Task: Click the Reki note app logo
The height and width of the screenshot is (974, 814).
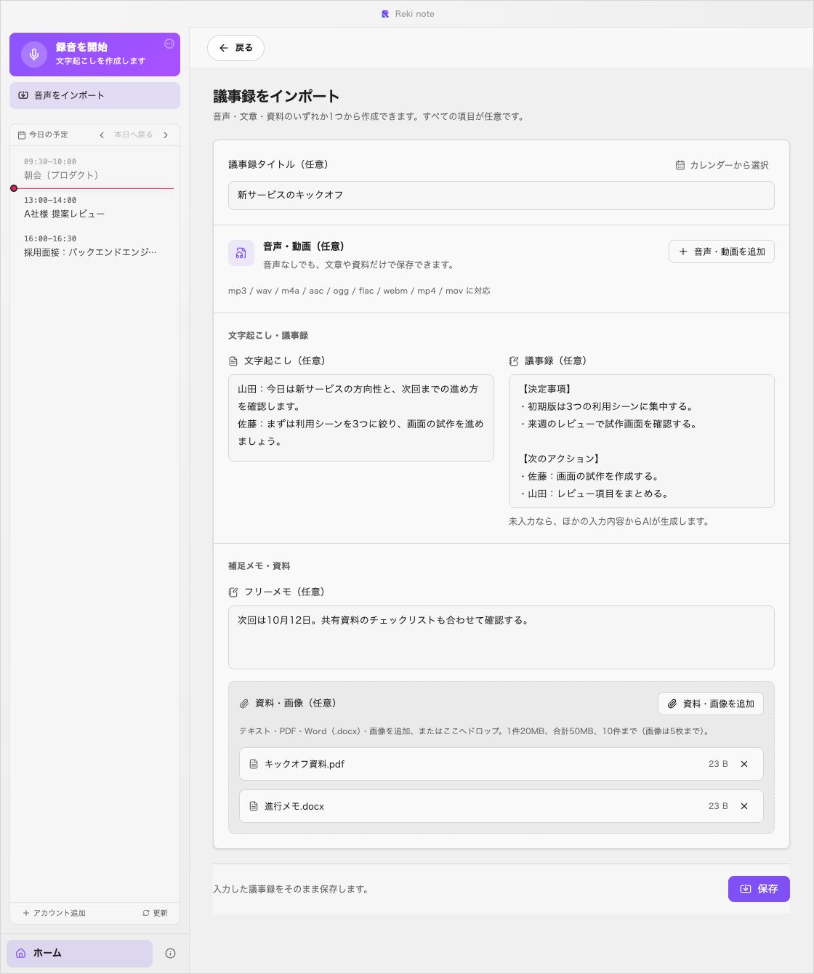Action: tap(385, 14)
